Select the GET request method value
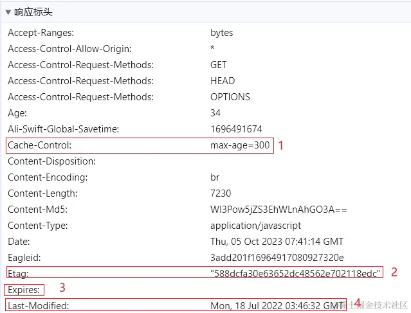 (218, 65)
